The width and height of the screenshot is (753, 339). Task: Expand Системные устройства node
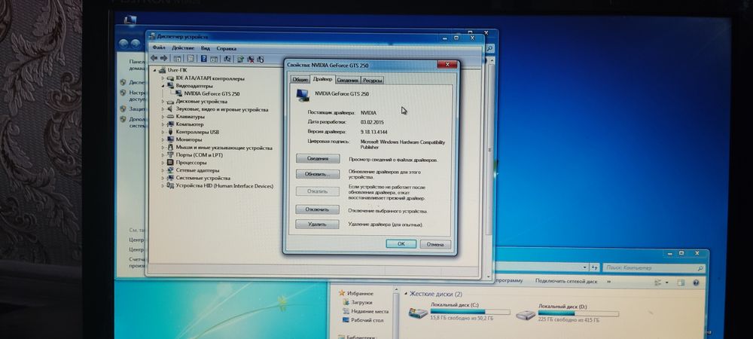coord(163,178)
